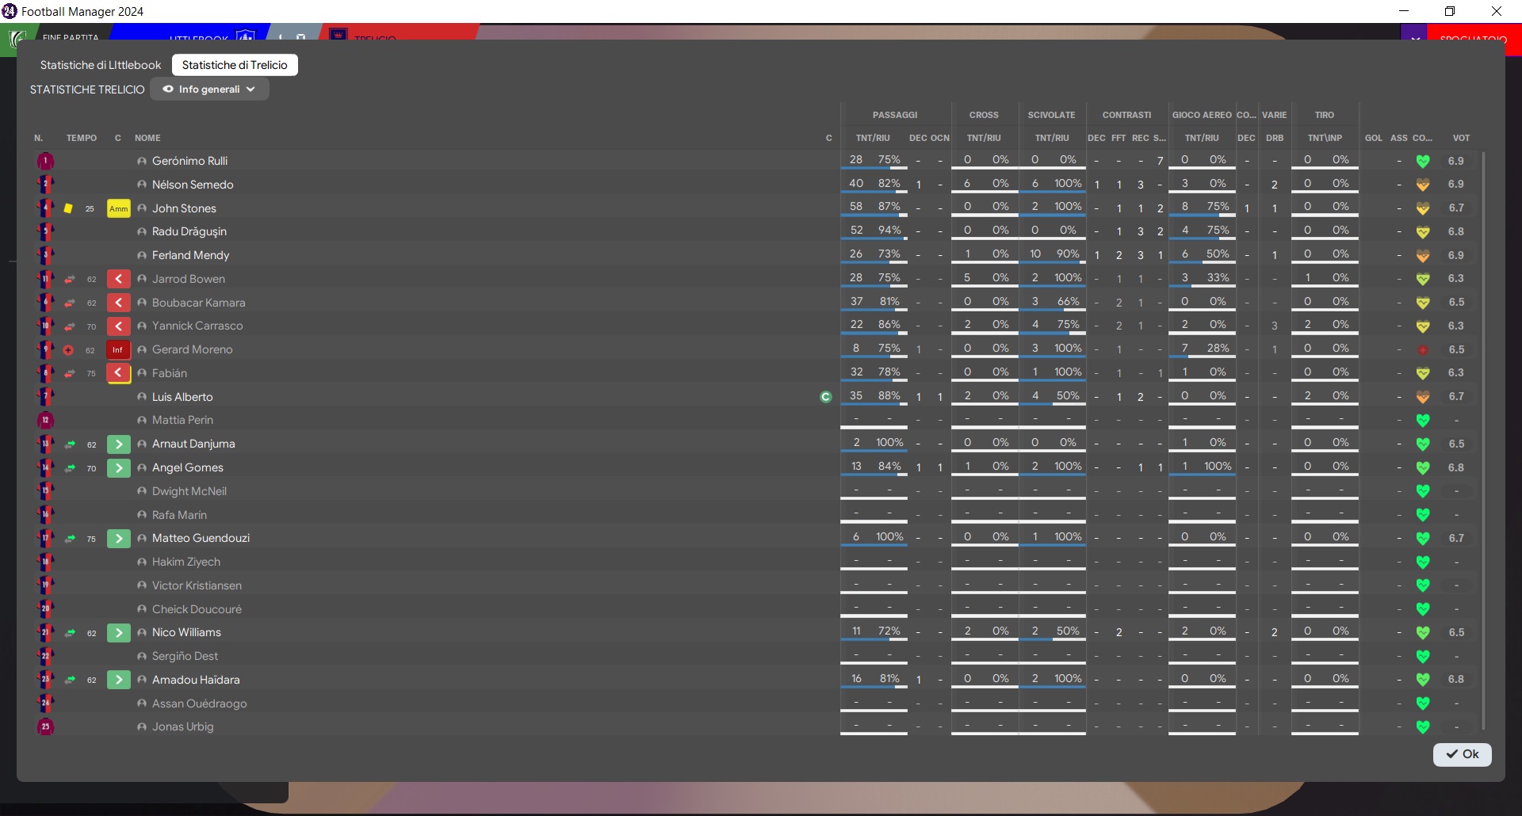Click the shirt number icon for Jonas Urbig
The image size is (1522, 816).
45,726
